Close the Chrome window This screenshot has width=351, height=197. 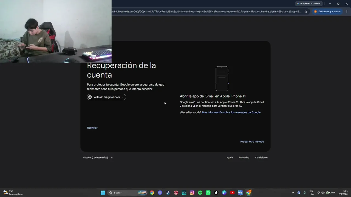point(347,4)
